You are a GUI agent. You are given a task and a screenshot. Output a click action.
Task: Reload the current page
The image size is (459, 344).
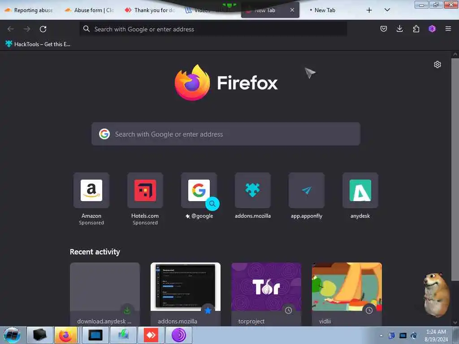click(x=43, y=29)
